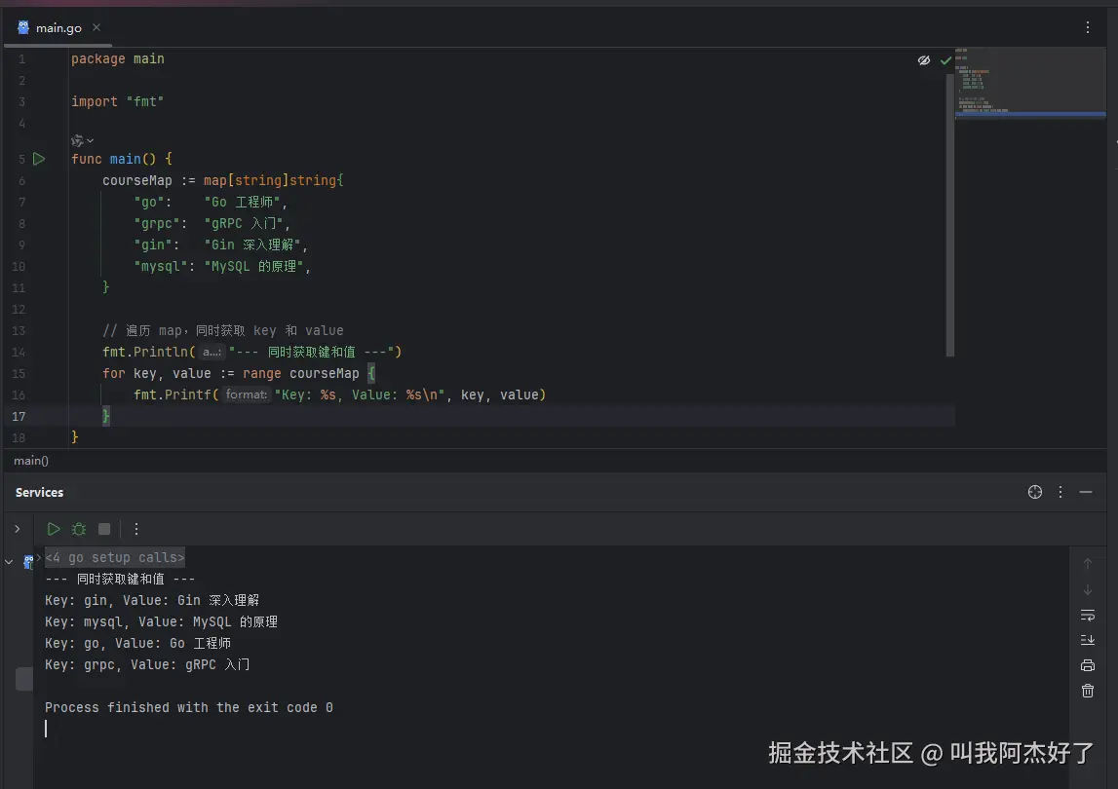The width and height of the screenshot is (1118, 789).
Task: Expand the Services tree side panel chevron
Action: [x=18, y=529]
